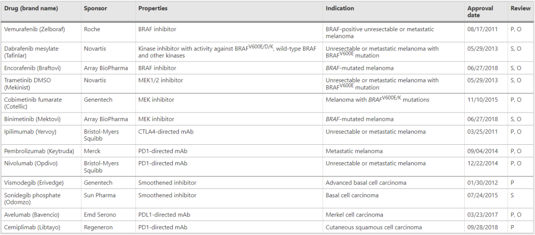Click the Smoothened inhibitor text for Vismodegib
535x235 pixels.
tap(167, 183)
